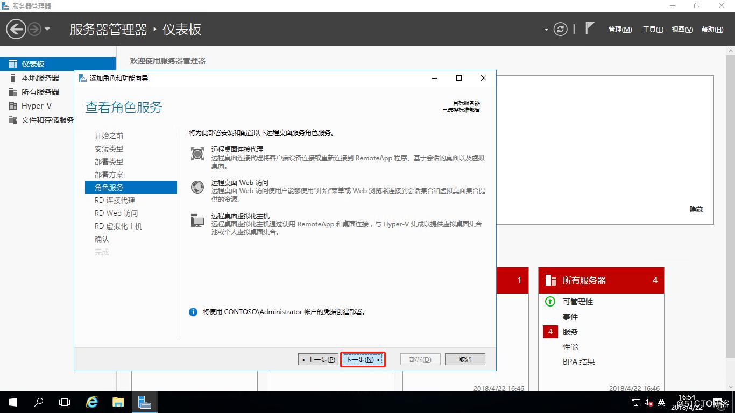Open the notifications flag icon
This screenshot has width=735, height=413.
(x=590, y=29)
